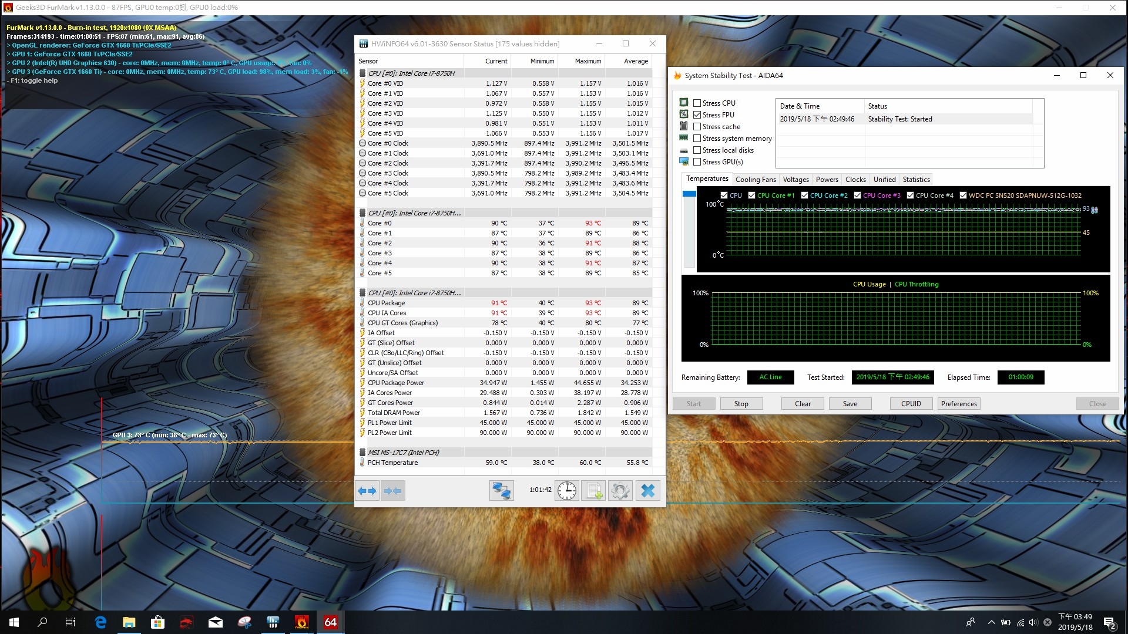Toggle WDC PC SN520 graph checkbox

click(963, 195)
